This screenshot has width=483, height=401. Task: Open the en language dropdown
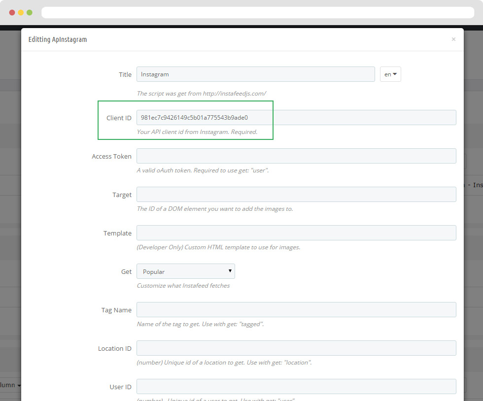point(390,74)
